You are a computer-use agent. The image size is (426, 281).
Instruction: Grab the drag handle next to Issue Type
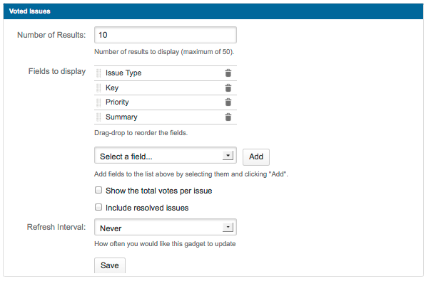(x=98, y=73)
